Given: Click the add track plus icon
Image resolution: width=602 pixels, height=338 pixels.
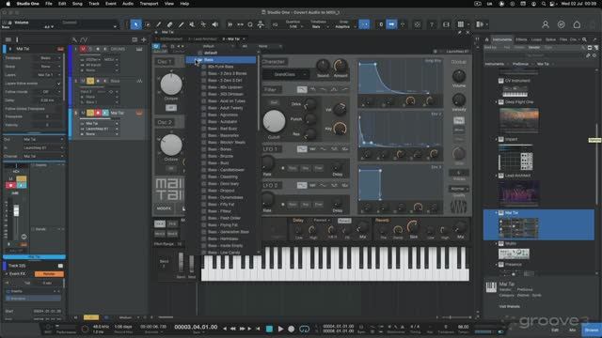Looking at the screenshot, I should 144,39.
